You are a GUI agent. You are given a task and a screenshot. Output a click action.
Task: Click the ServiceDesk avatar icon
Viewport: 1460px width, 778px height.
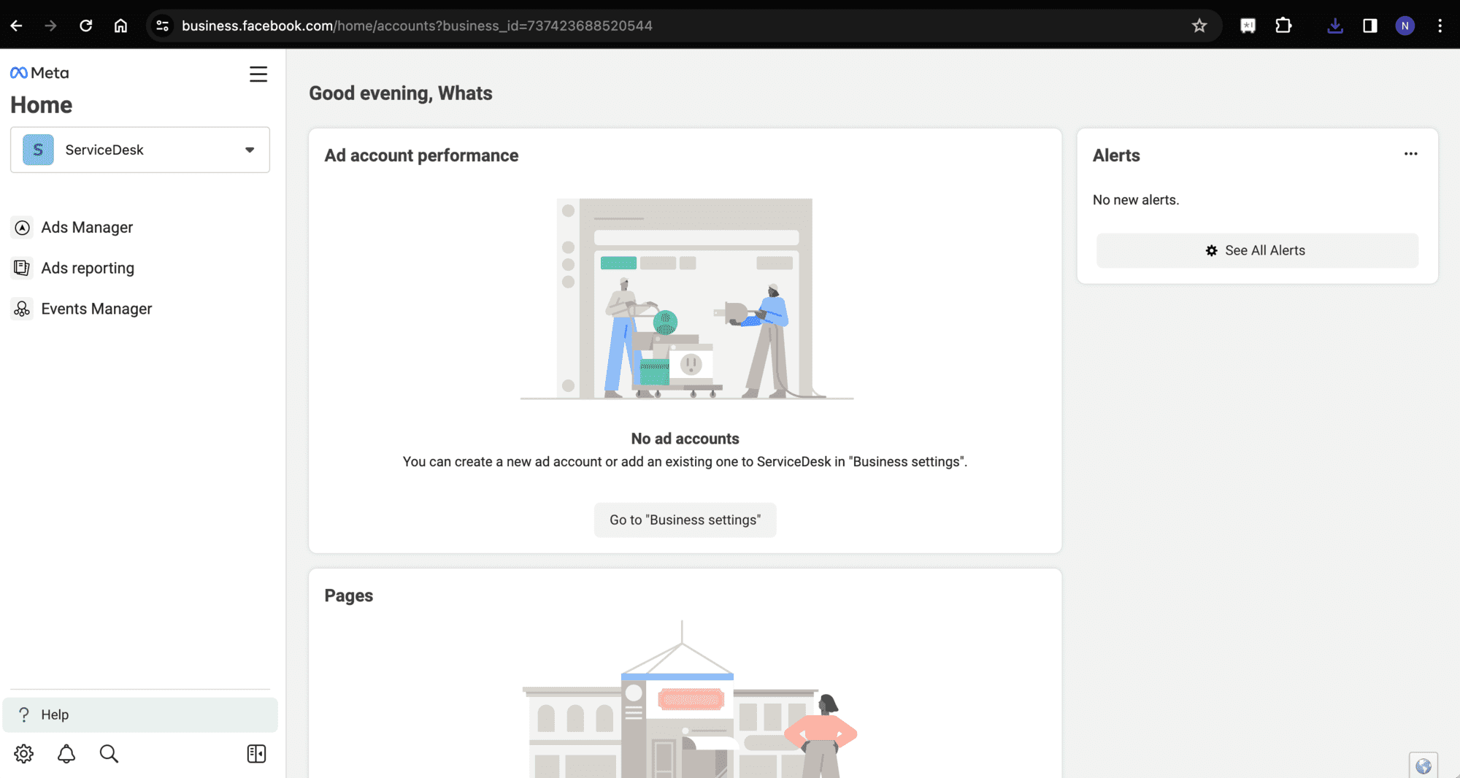(38, 150)
